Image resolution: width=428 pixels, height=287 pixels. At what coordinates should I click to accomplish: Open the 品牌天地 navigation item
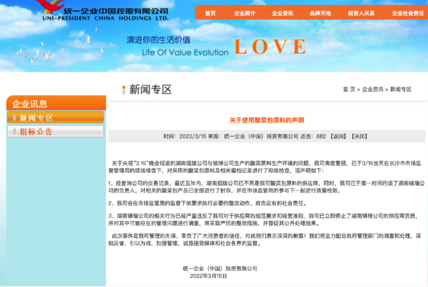pos(320,13)
